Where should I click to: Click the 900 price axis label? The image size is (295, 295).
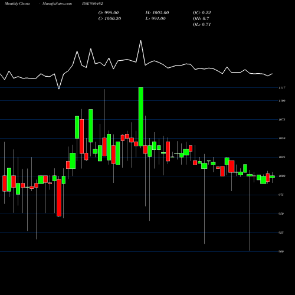tap(281, 251)
